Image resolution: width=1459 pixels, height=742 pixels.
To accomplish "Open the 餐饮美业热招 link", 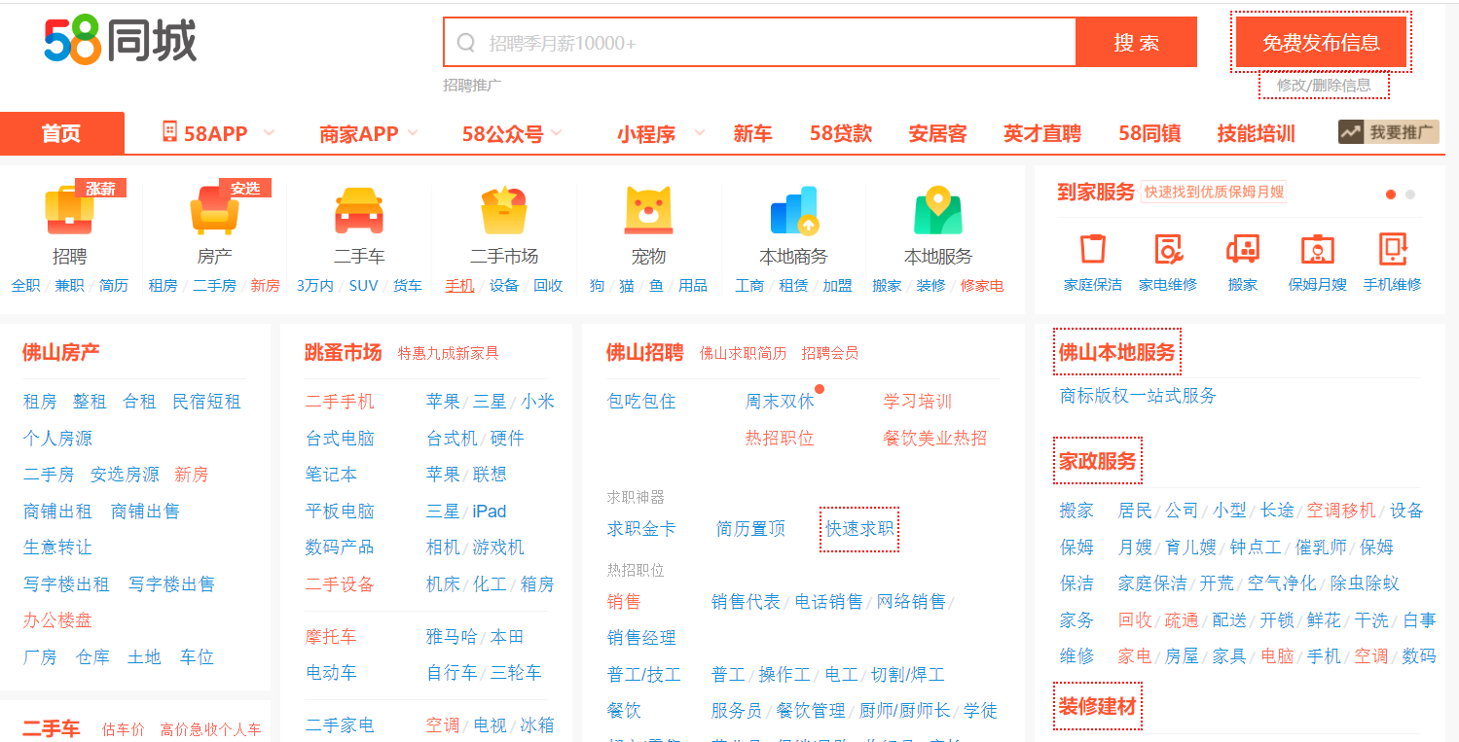I will point(934,439).
